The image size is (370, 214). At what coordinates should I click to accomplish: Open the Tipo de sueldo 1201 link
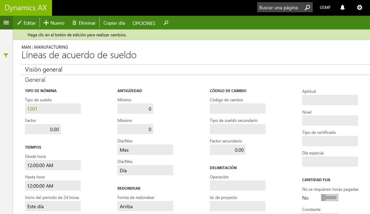pos(32,109)
